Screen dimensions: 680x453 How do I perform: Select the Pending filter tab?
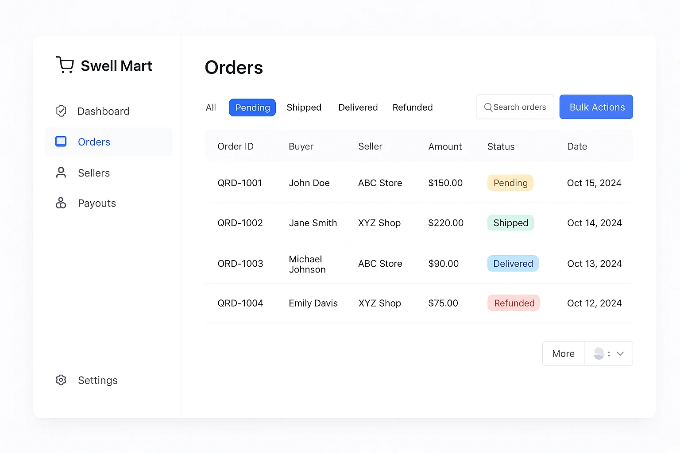pos(252,107)
